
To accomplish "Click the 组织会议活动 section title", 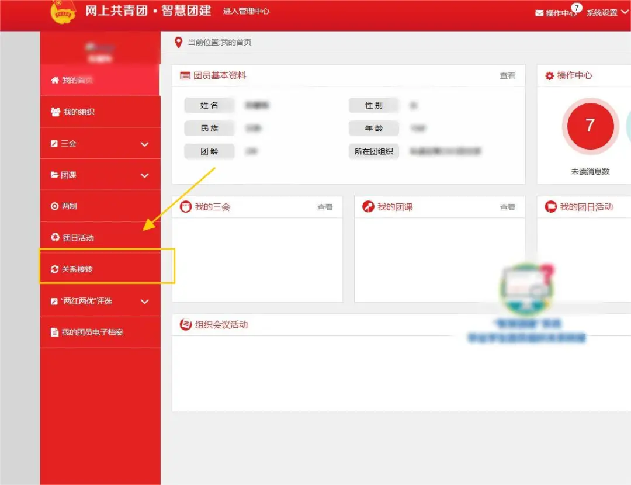I will tap(221, 325).
